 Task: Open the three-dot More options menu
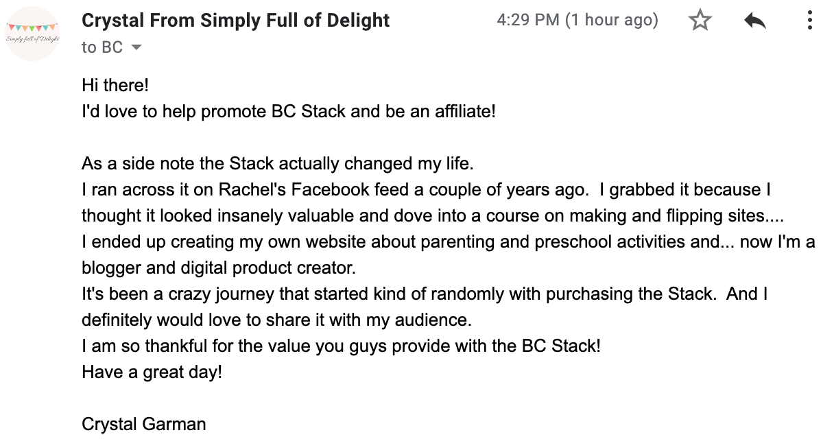point(810,21)
